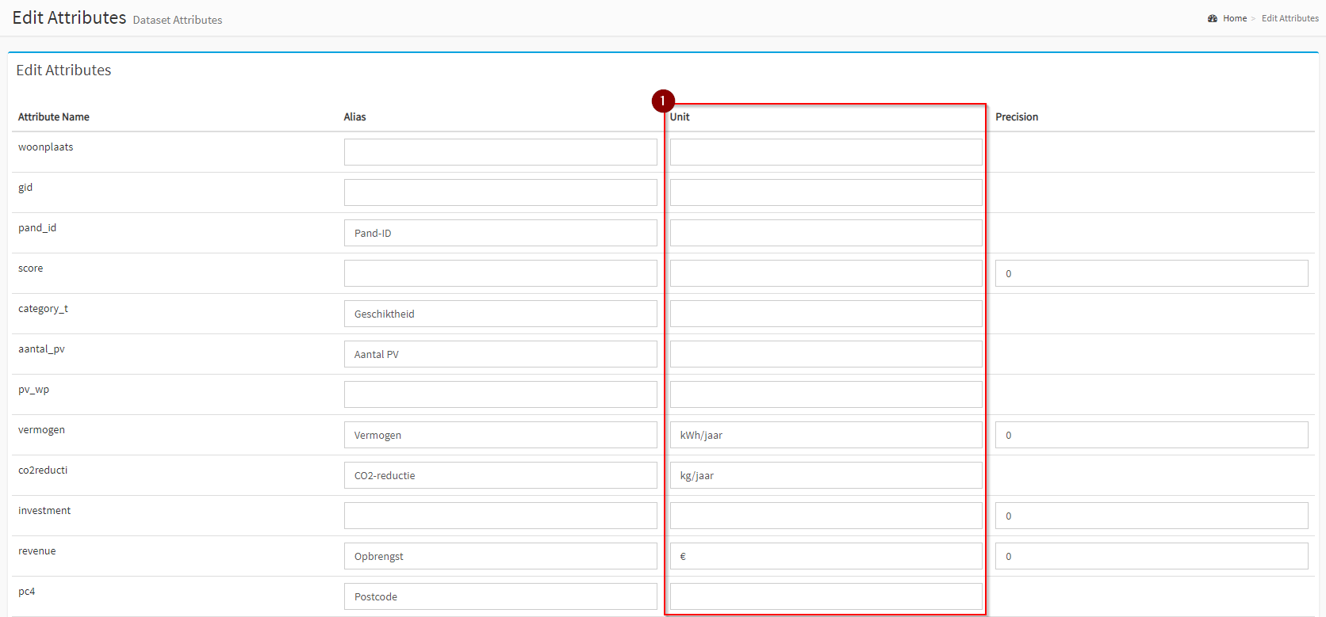Click the Alias field for score
Image resolution: width=1326 pixels, height=617 pixels.
tap(500, 273)
